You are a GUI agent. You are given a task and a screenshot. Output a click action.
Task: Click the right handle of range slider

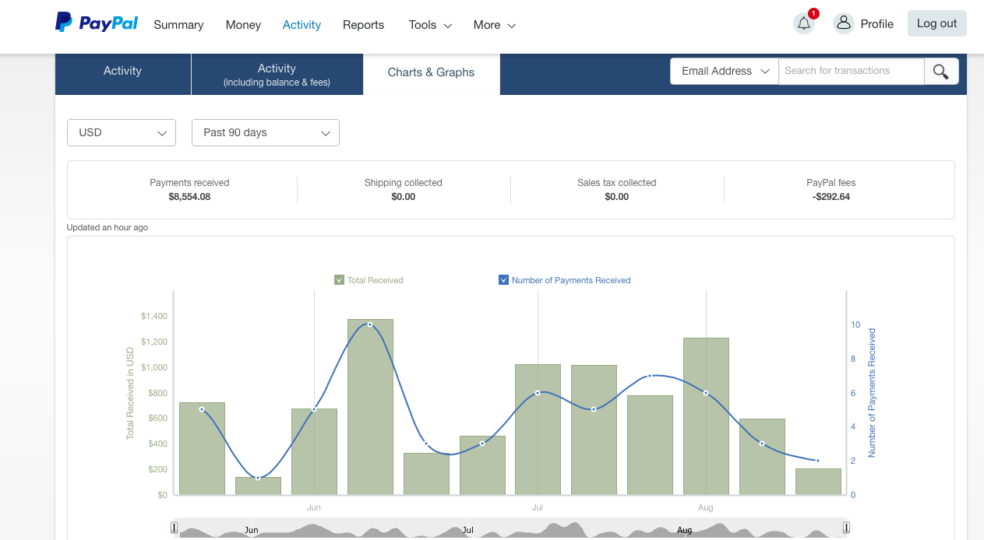846,528
